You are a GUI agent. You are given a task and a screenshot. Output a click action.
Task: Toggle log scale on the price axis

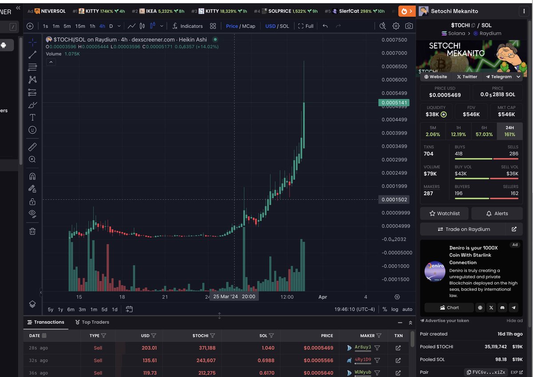click(x=395, y=309)
